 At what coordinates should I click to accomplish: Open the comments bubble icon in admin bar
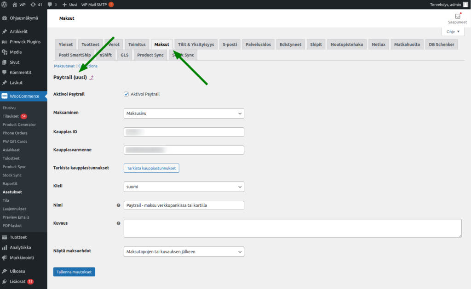[50, 5]
